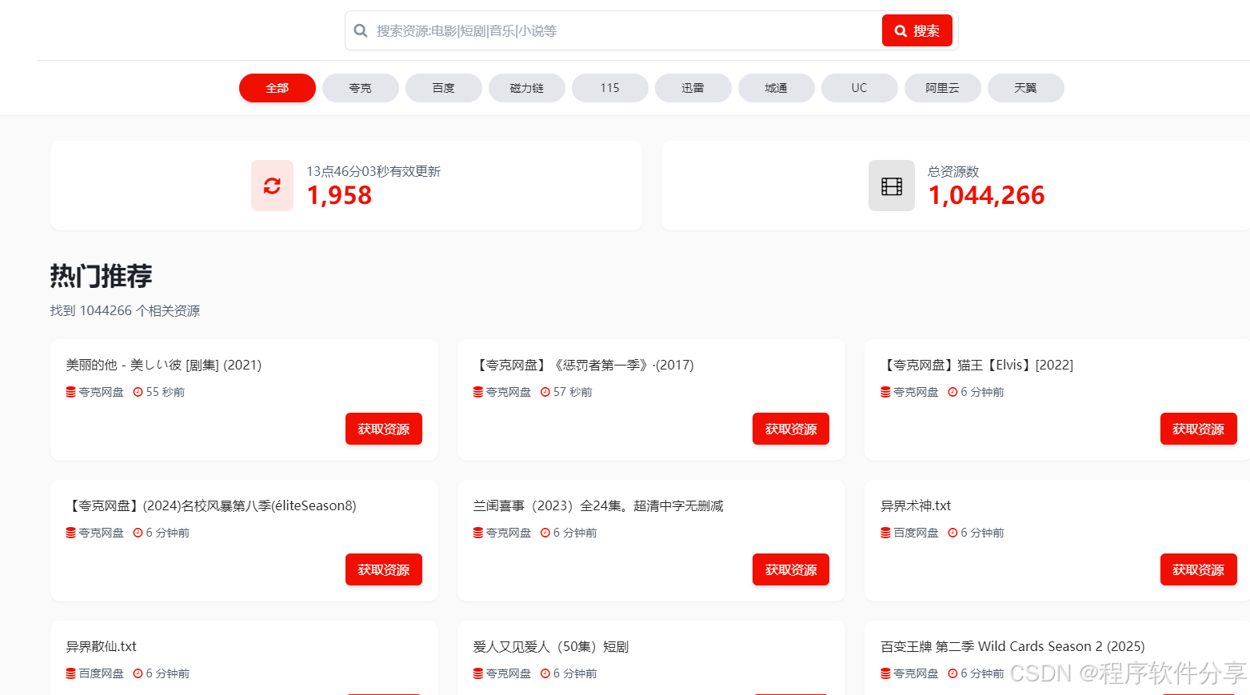1250x695 pixels.
Task: Click the 找到 1044266 个相关资源 text
Action: tap(125, 310)
